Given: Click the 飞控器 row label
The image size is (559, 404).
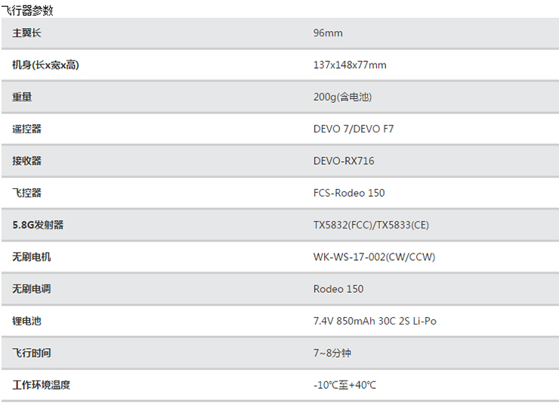Looking at the screenshot, I should pos(27,193).
